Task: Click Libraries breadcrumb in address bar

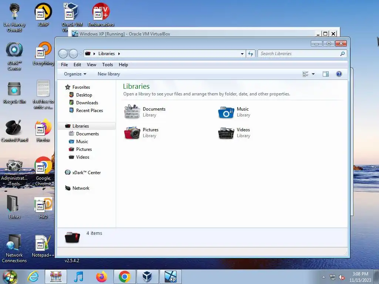Action: 106,54
